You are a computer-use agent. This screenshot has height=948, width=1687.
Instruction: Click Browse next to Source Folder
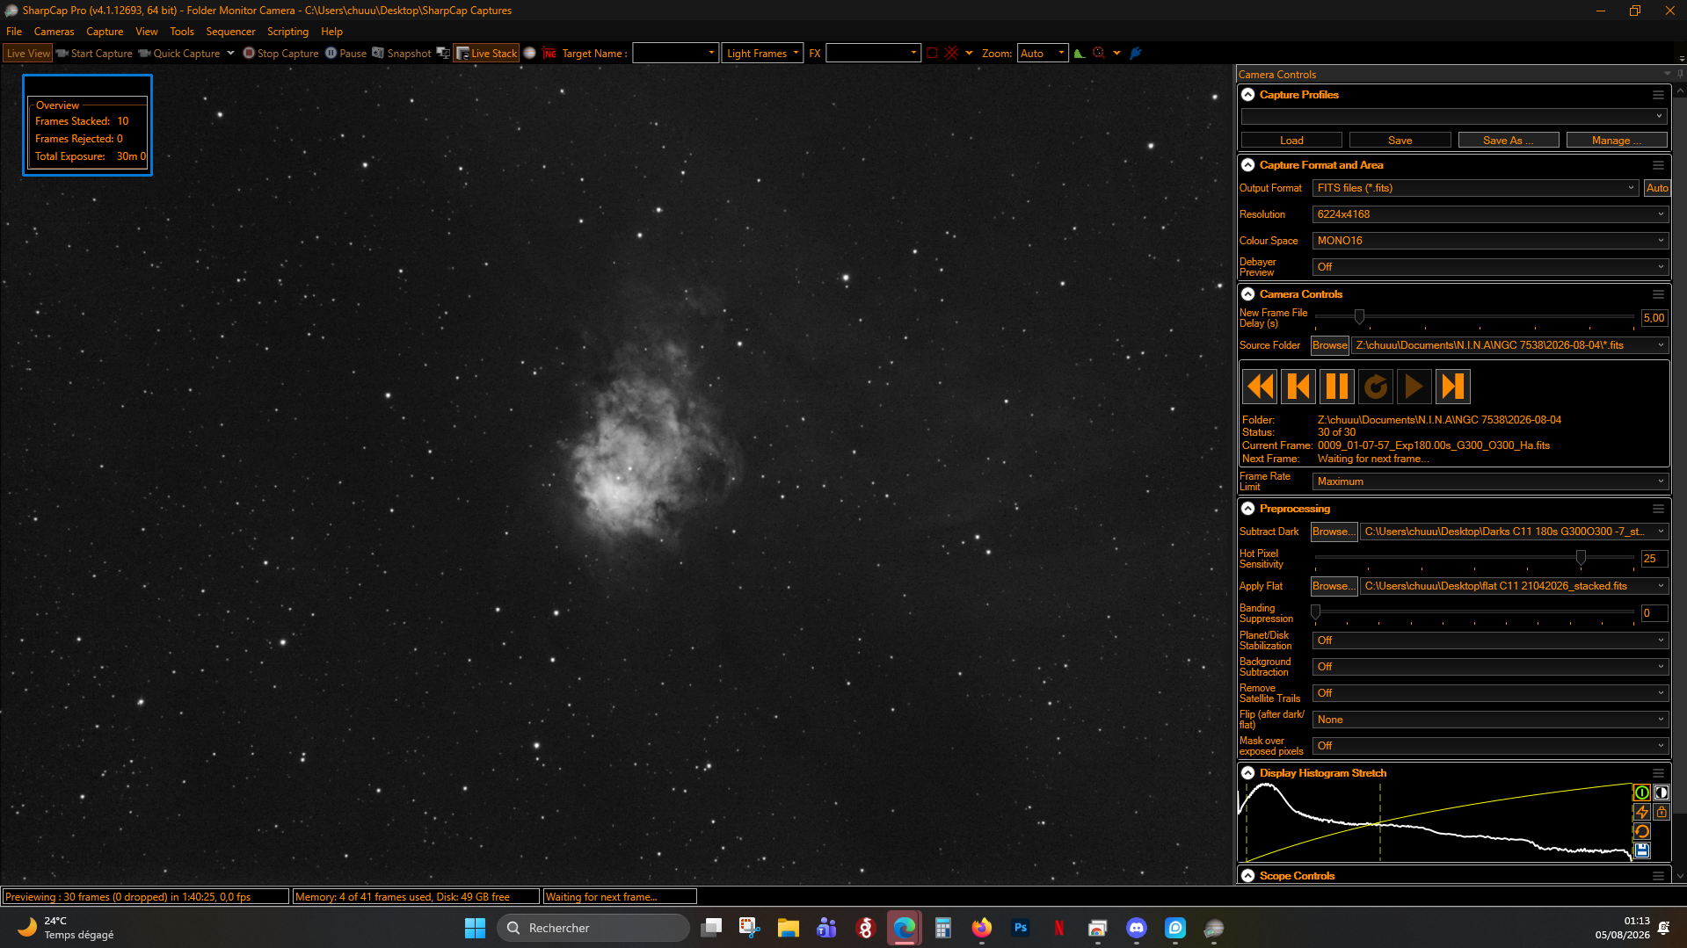click(x=1329, y=345)
